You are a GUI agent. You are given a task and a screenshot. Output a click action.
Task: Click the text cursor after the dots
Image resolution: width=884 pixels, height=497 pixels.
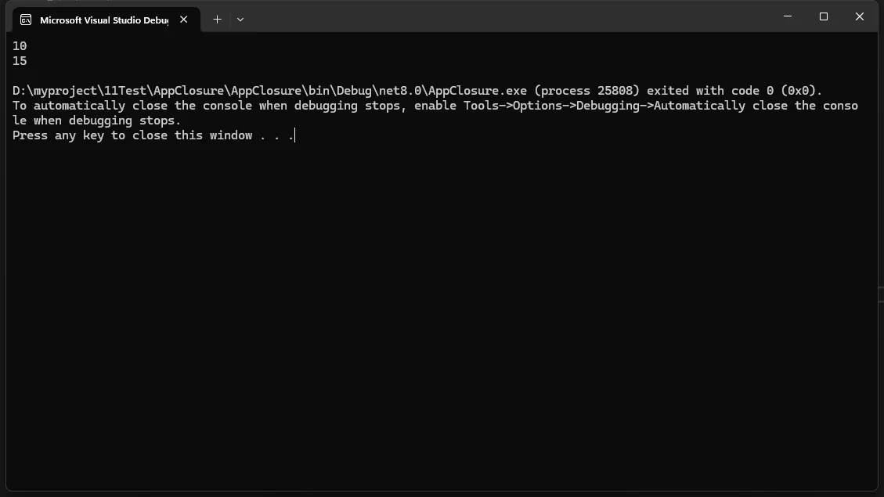pyautogui.click(x=295, y=135)
